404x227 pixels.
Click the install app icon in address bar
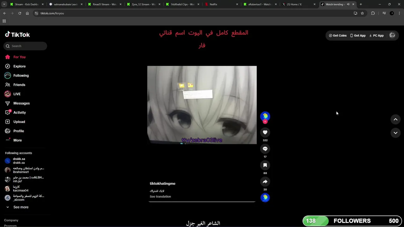click(355, 13)
